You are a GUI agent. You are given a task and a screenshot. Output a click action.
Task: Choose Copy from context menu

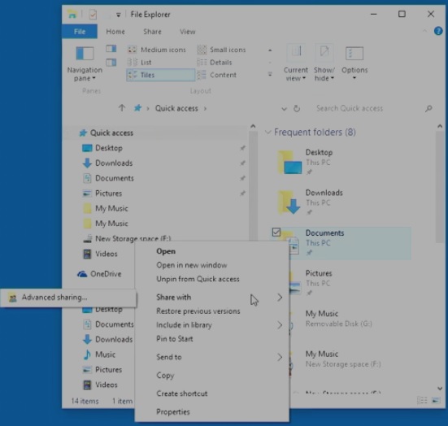tap(211, 375)
